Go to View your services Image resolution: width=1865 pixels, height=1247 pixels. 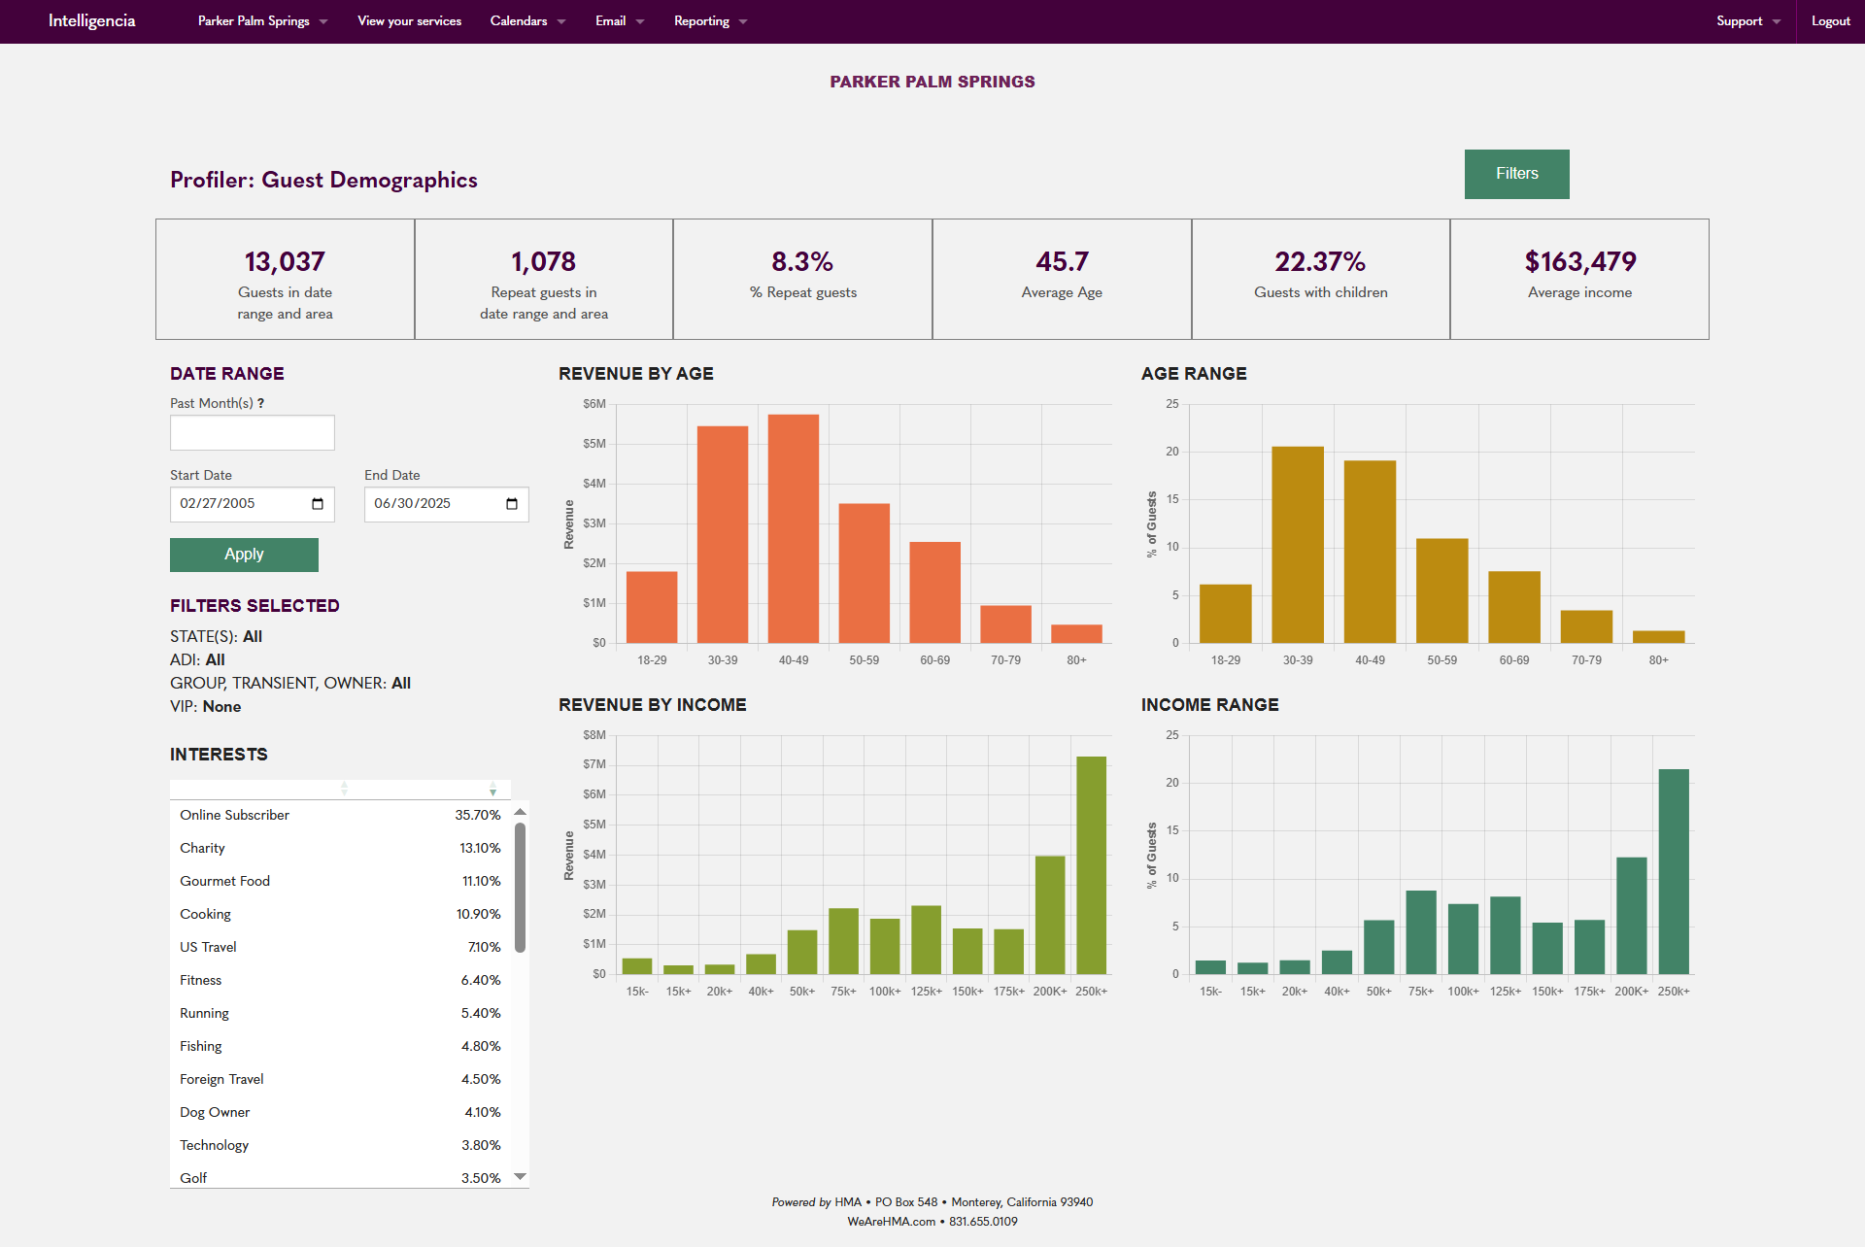pos(409,21)
